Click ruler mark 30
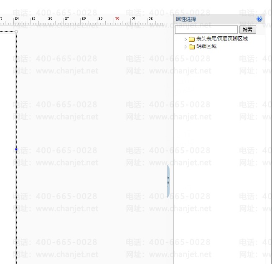The width and height of the screenshot is (272, 264). click(117, 18)
